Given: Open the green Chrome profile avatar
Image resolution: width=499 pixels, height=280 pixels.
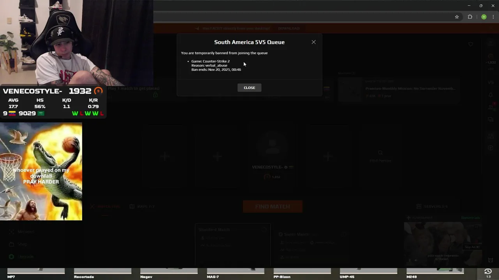Looking at the screenshot, I should [x=484, y=17].
